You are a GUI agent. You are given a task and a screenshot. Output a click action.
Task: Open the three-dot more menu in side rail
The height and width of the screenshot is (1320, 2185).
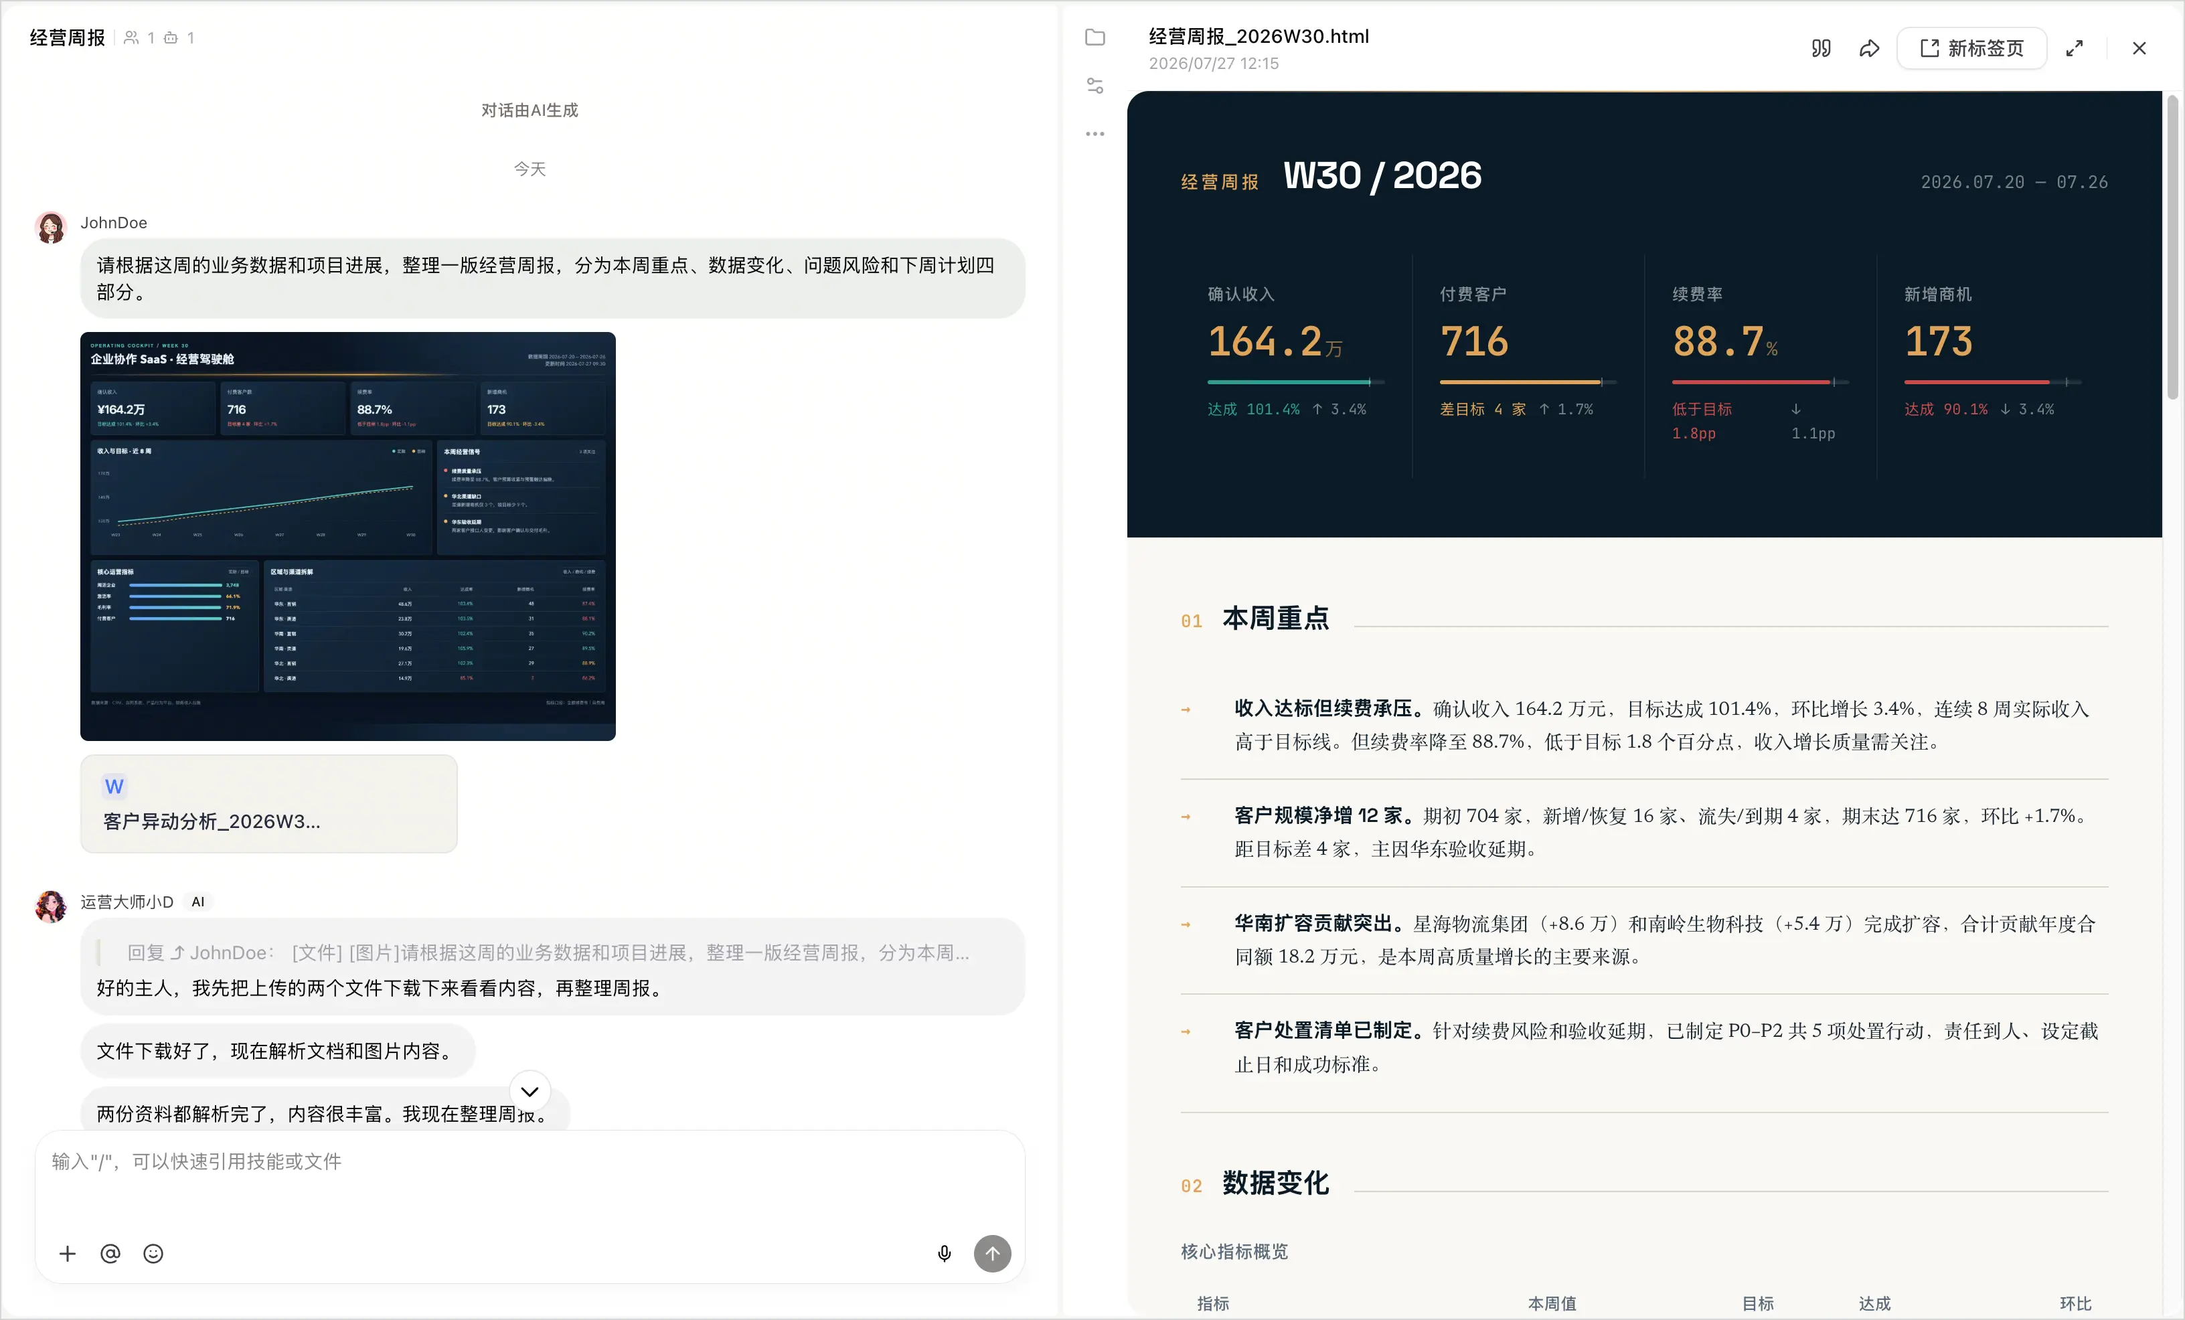pos(1095,134)
